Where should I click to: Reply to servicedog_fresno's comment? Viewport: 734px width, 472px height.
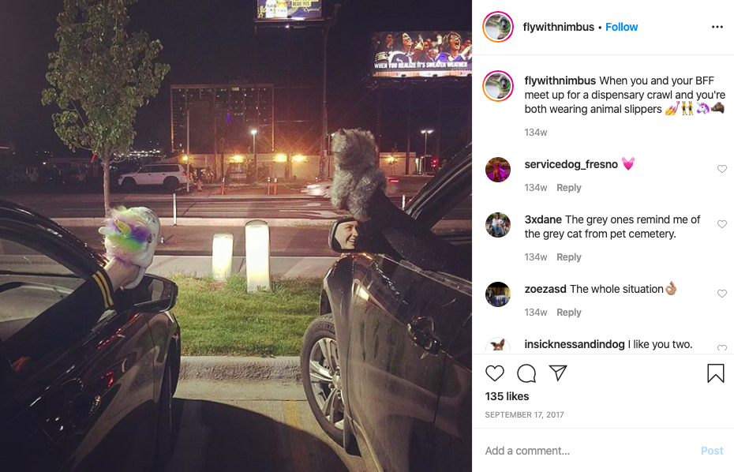pos(569,188)
